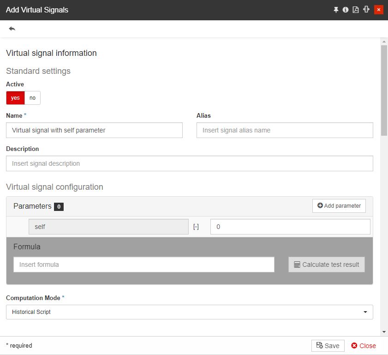Viewport: 388px width, 355px height.
Task: Click the resize width icon in header
Action: tap(366, 10)
